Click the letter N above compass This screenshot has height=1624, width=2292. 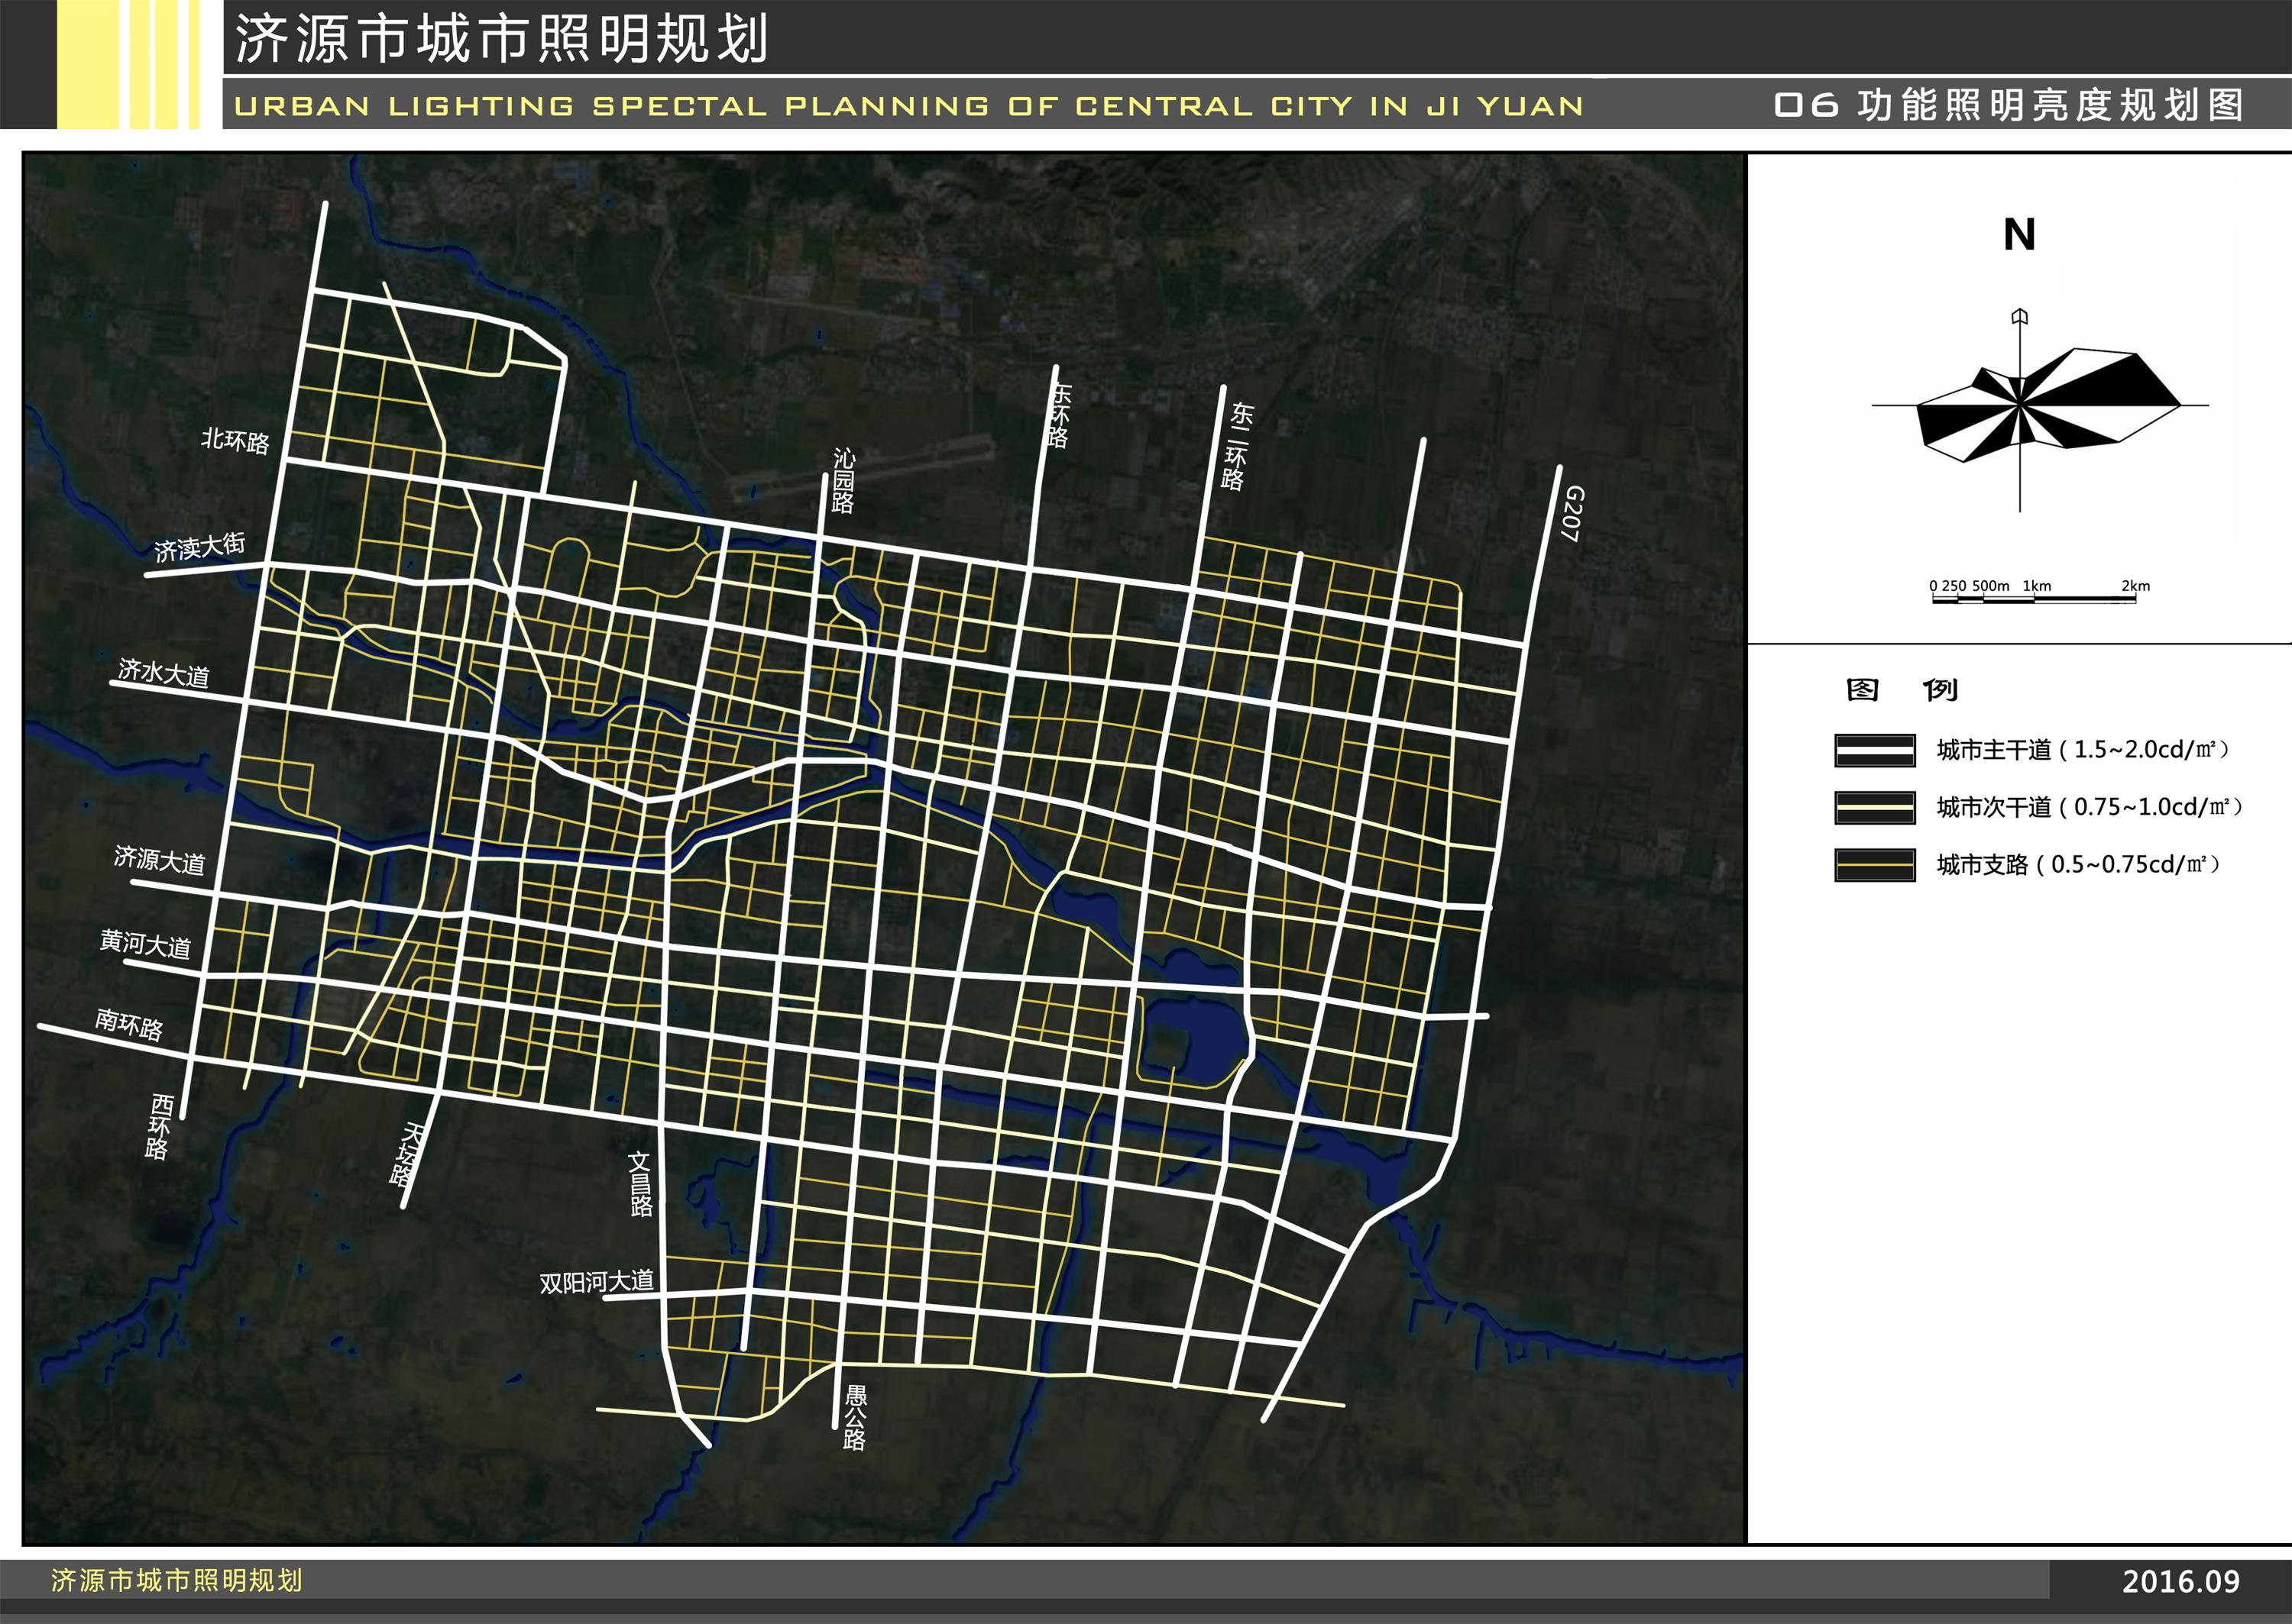point(2019,235)
